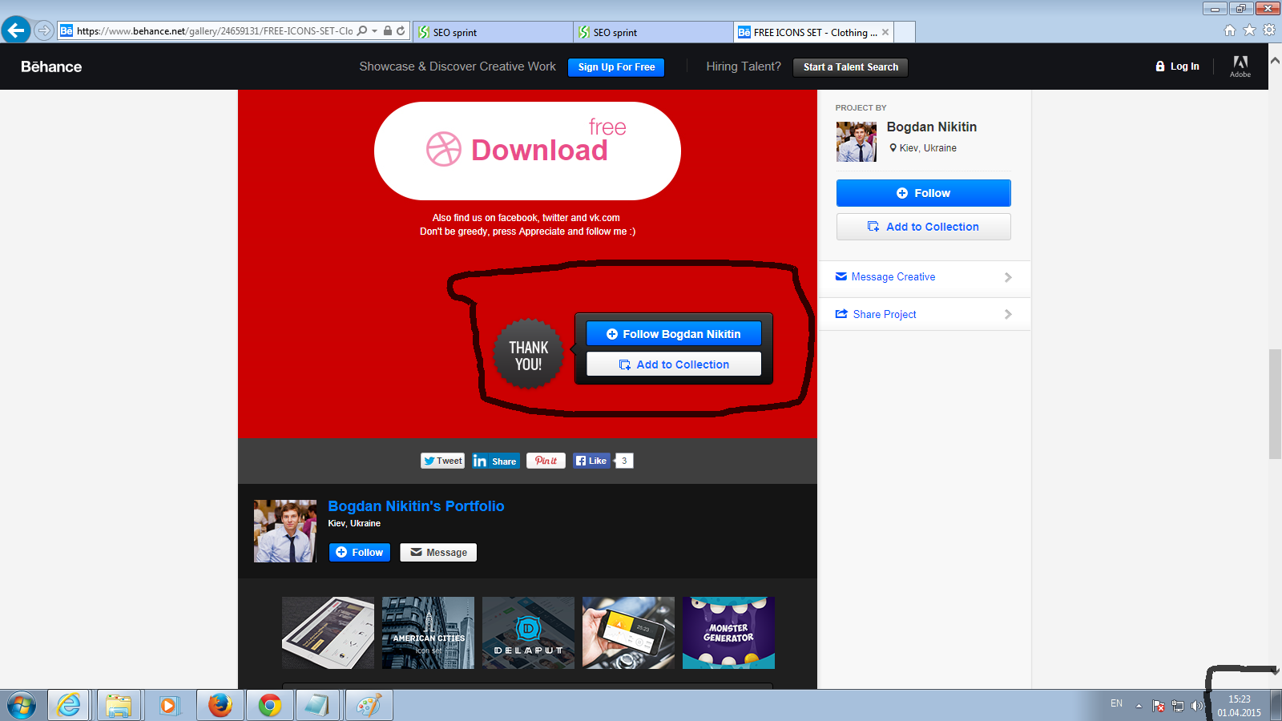1282x721 pixels.
Task: Click the Action Center flag icon
Action: point(1159,706)
